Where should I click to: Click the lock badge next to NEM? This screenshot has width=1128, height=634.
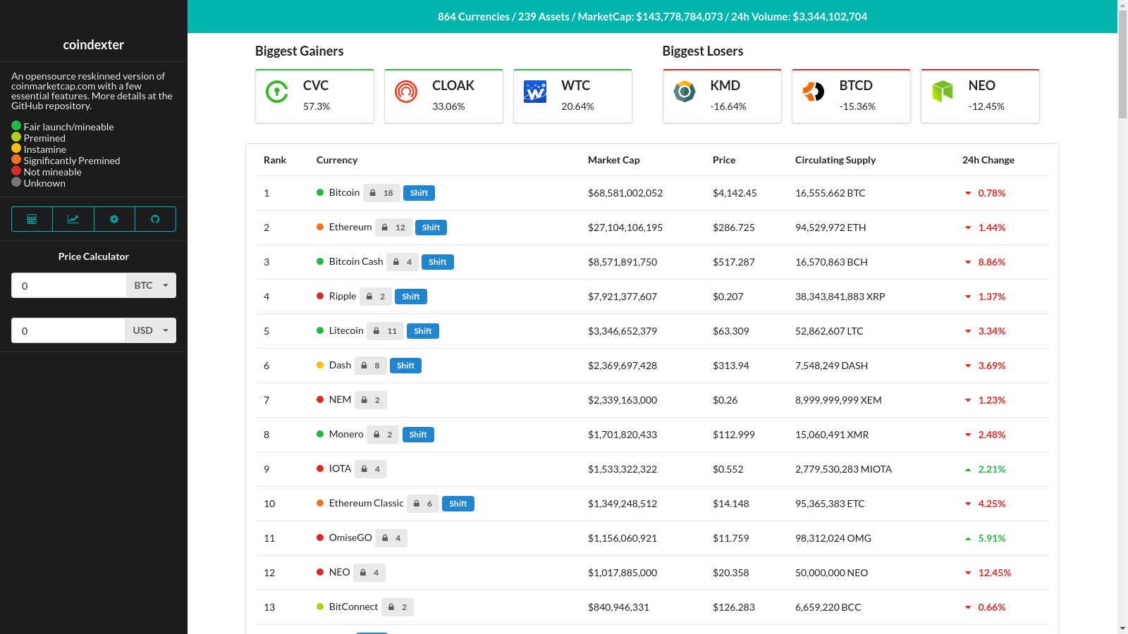point(370,400)
